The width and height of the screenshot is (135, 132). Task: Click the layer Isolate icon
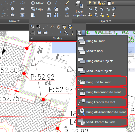click(x=96, y=9)
